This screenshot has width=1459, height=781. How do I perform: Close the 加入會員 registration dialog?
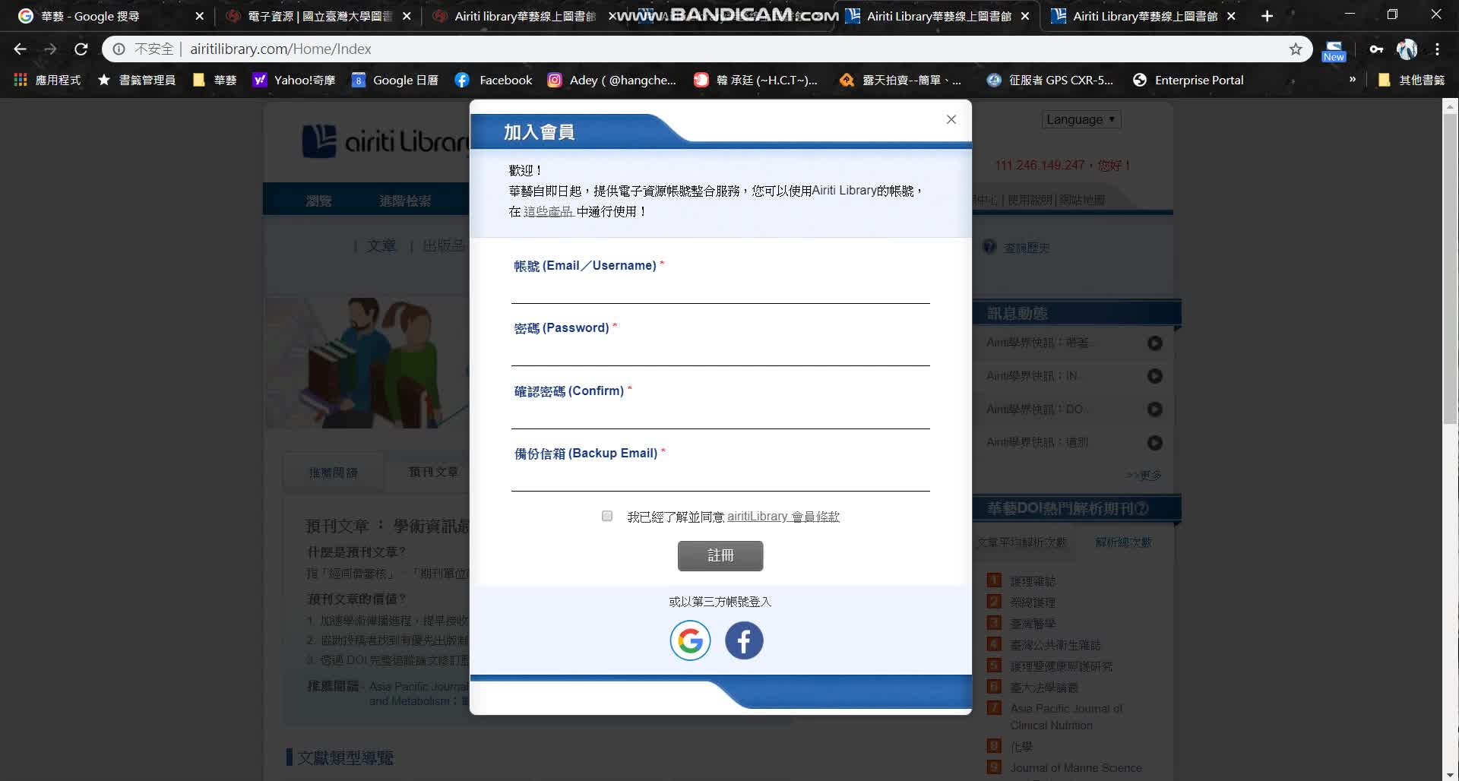(951, 119)
